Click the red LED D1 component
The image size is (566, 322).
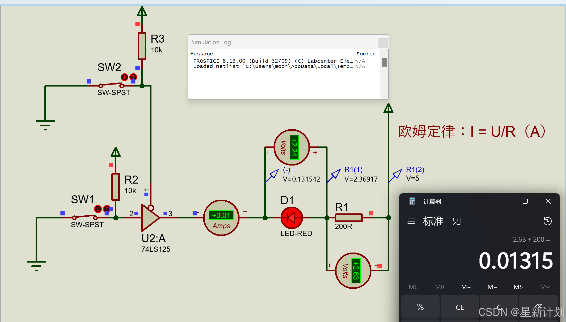coord(291,218)
